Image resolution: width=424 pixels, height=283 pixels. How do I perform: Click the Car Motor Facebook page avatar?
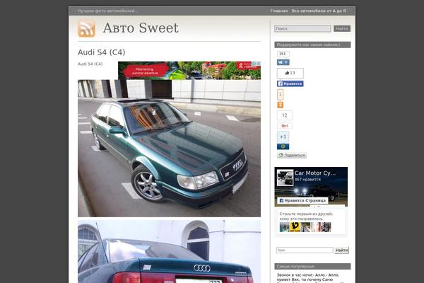(285, 178)
